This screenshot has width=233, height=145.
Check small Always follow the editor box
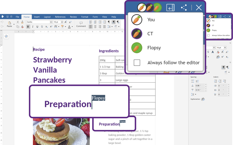click(x=208, y=35)
